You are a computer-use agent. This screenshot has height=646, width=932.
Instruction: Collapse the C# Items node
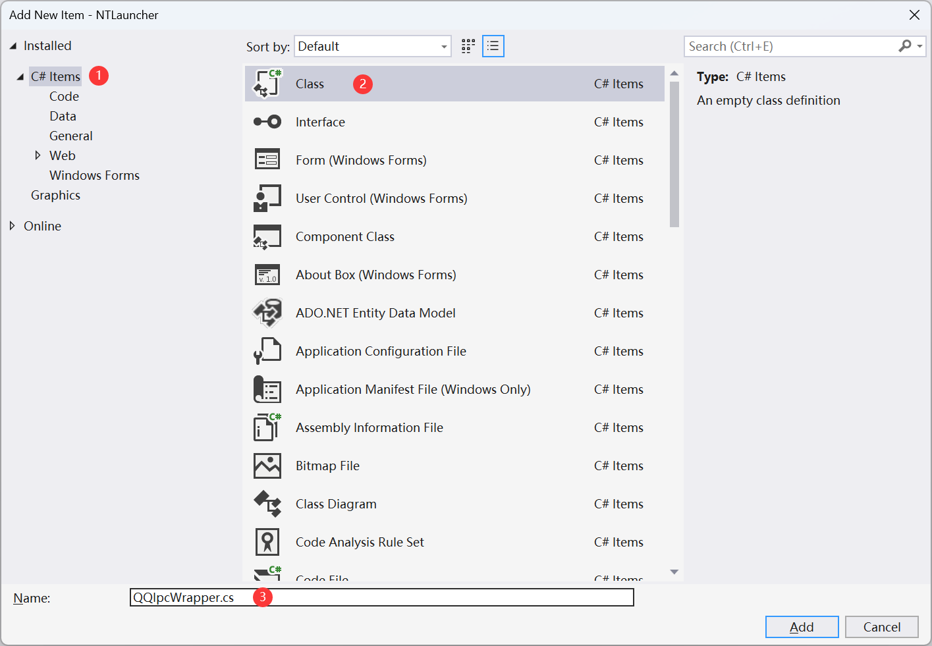tap(20, 76)
